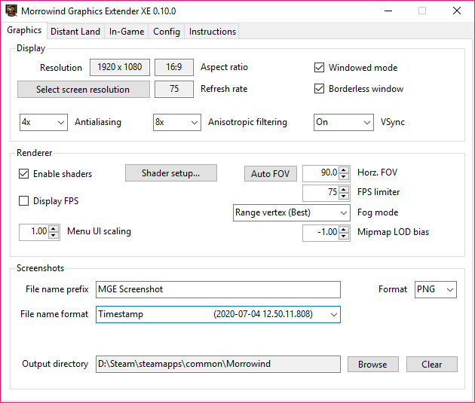Decrease the FPS limiter value

pos(344,197)
